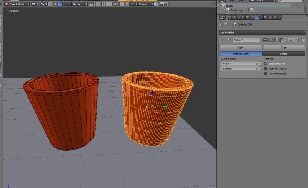Image resolution: width=308 pixels, height=188 pixels.
Task: Click the Render subdivisions value field
Action: (240, 69)
